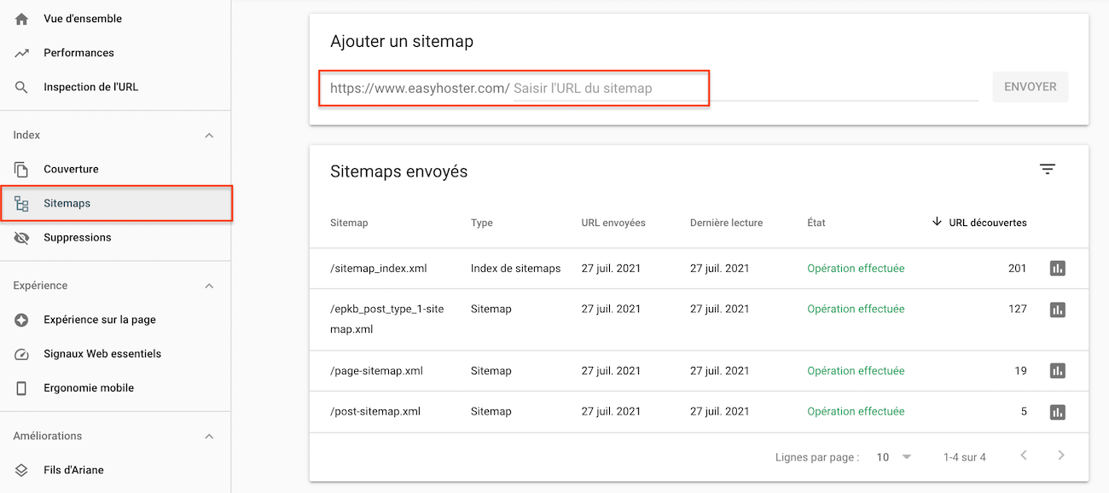Select Signaux Web essentiels in the sidebar
This screenshot has height=493, width=1109.
[20, 353]
